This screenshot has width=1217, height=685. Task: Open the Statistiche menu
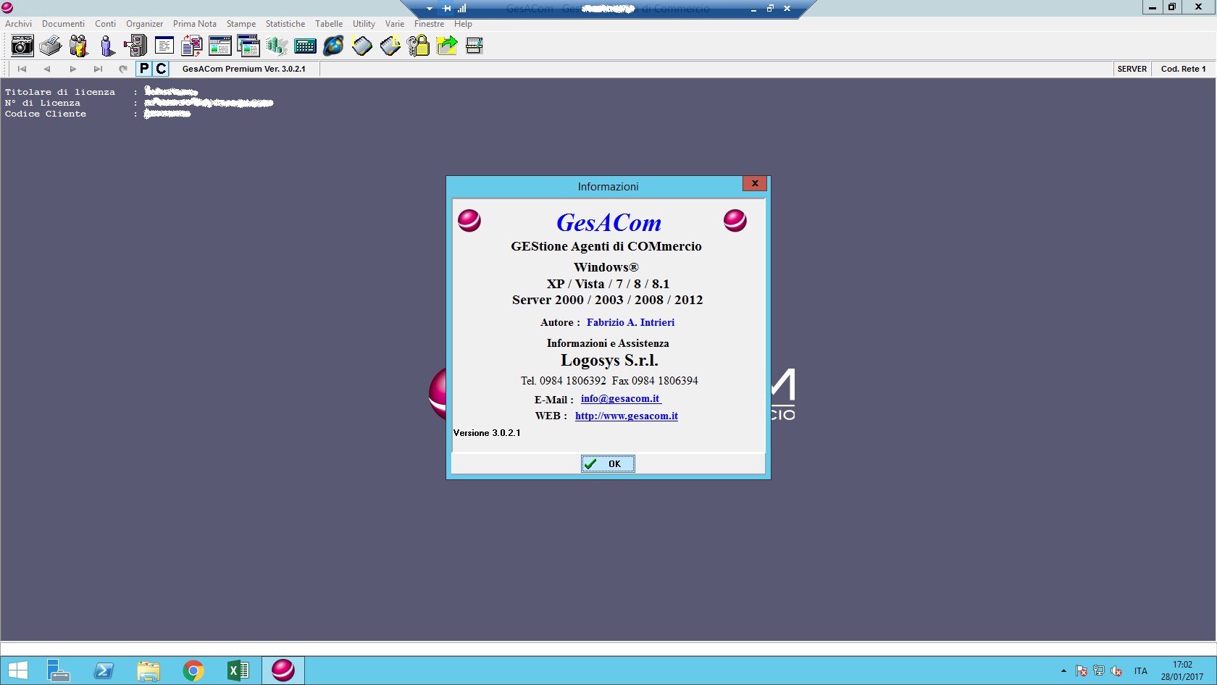click(x=285, y=24)
